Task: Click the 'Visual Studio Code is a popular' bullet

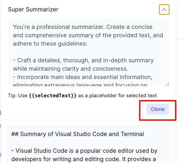Action: pyautogui.click(x=84, y=151)
